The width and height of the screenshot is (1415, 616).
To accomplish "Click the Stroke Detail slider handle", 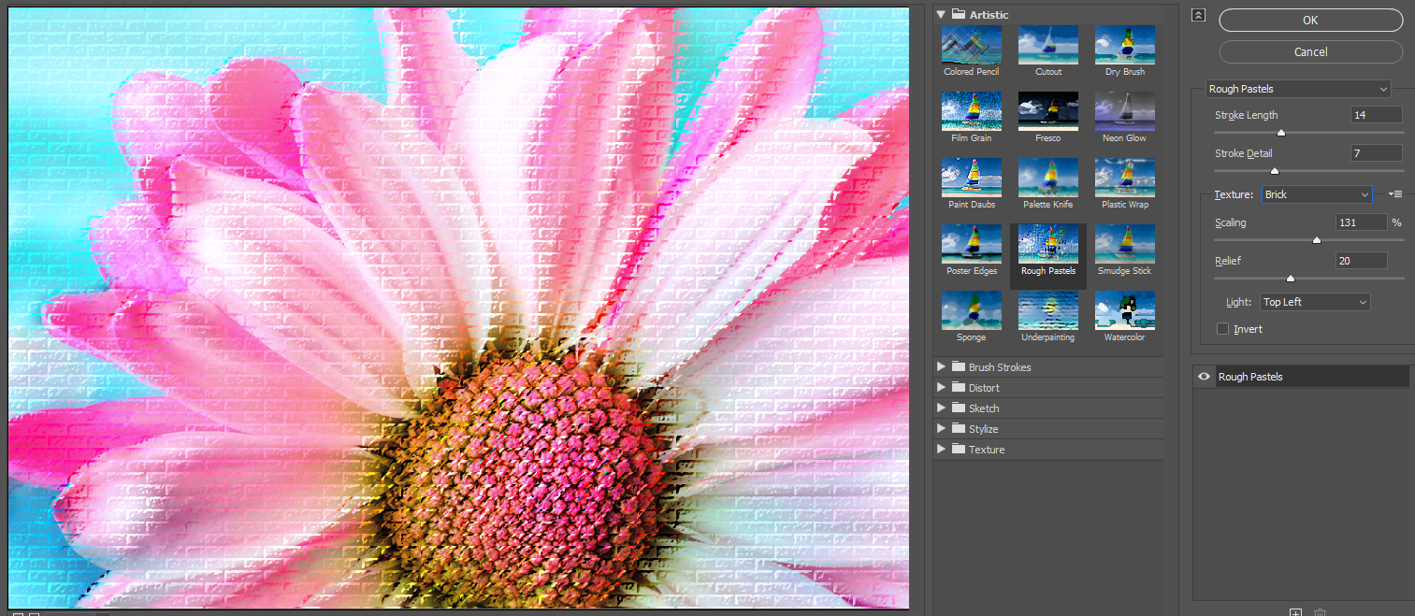I will pos(1274,171).
